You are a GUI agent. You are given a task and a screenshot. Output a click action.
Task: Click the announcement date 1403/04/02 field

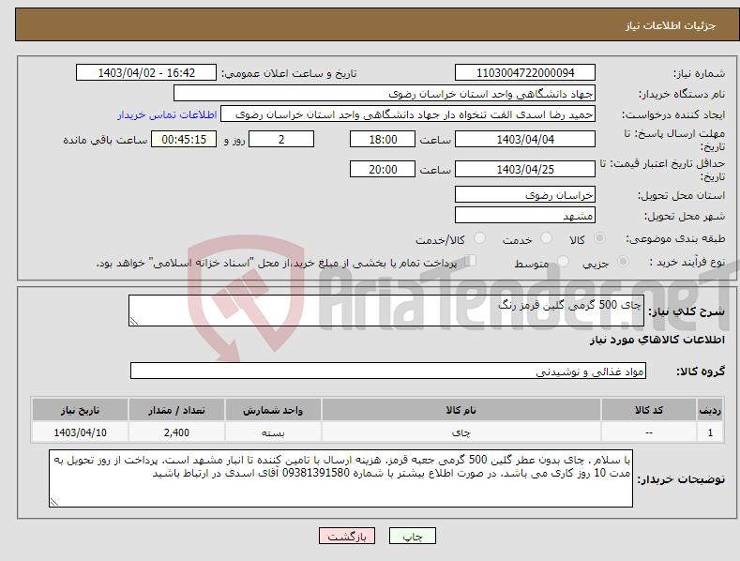pyautogui.click(x=146, y=73)
